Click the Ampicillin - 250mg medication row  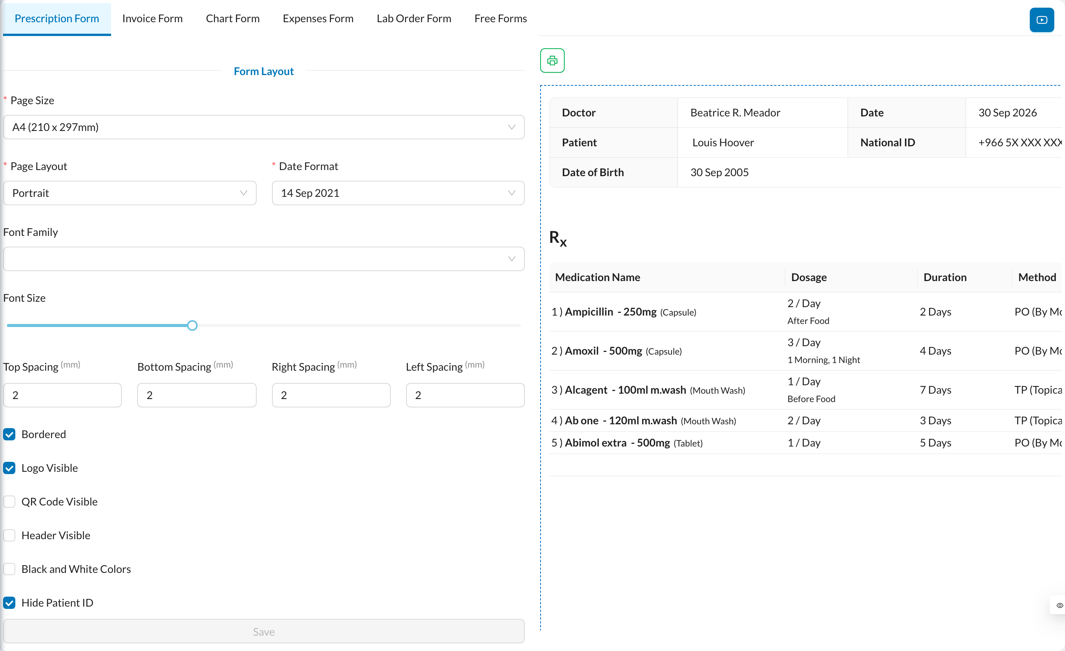pos(805,312)
